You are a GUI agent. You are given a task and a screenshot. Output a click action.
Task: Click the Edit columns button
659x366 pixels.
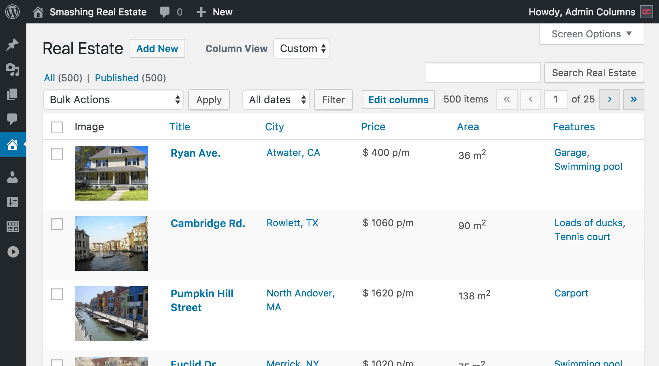click(398, 100)
